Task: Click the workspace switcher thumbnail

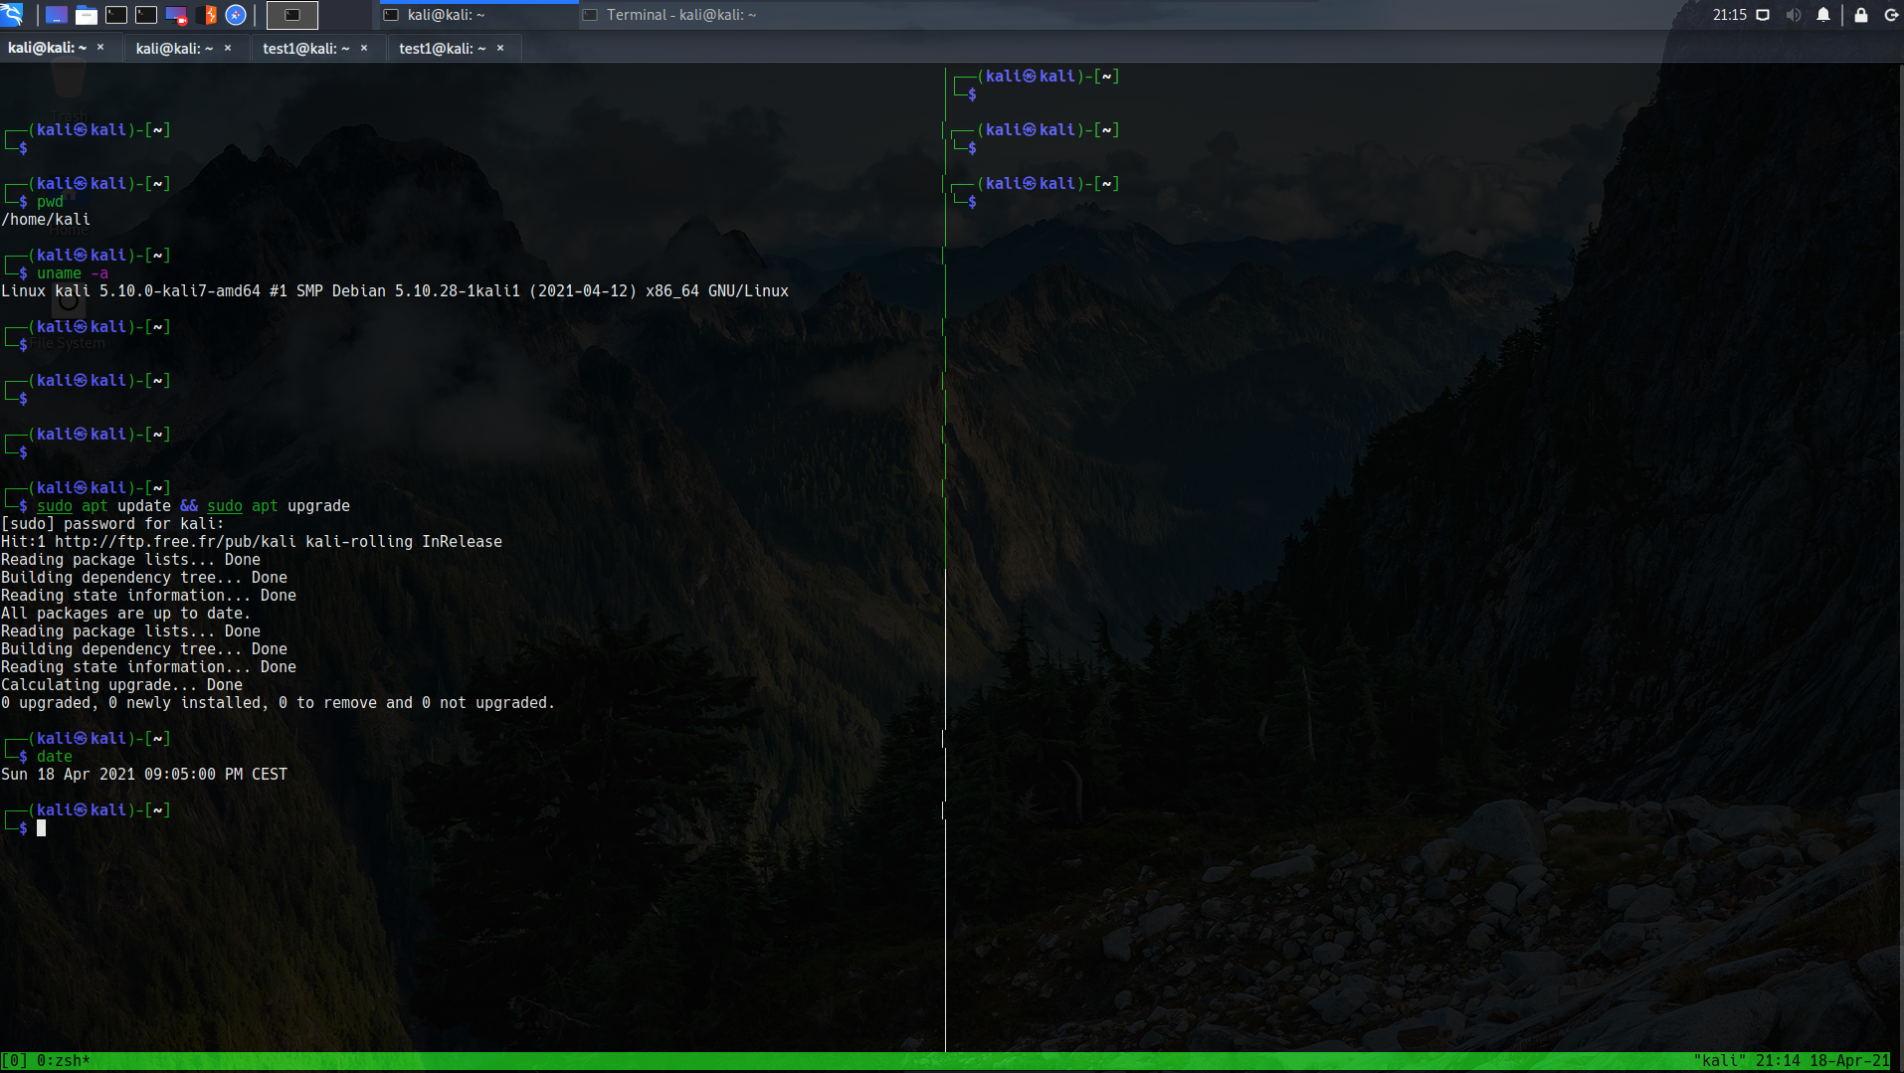Action: click(x=292, y=15)
